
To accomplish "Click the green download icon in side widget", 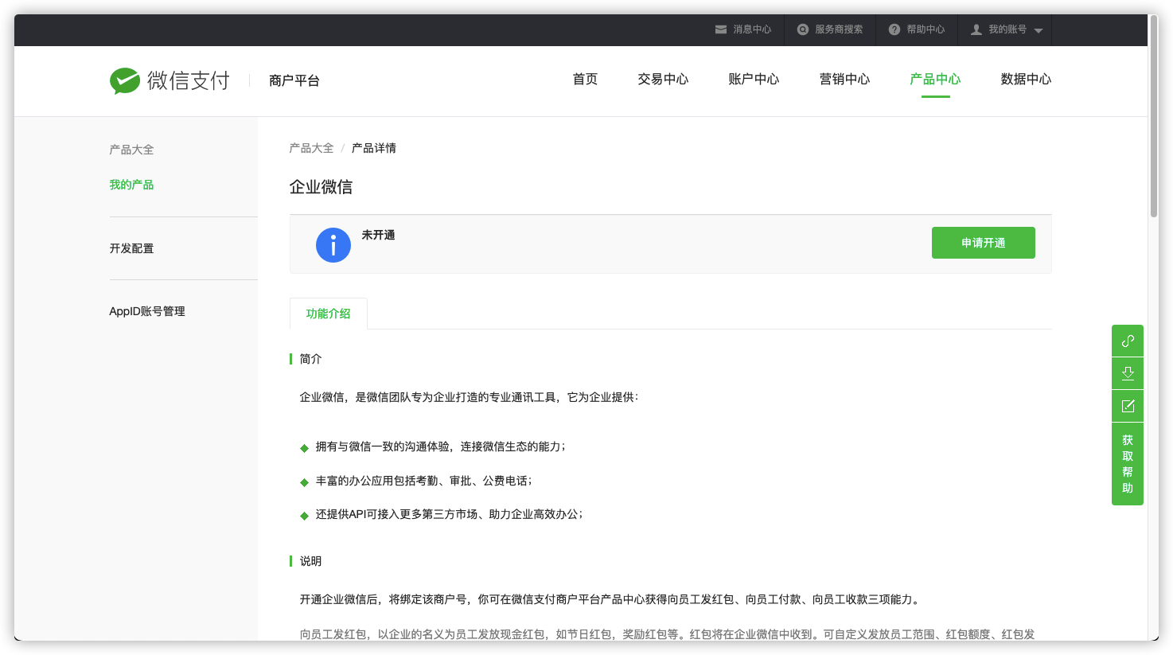I will (x=1128, y=373).
